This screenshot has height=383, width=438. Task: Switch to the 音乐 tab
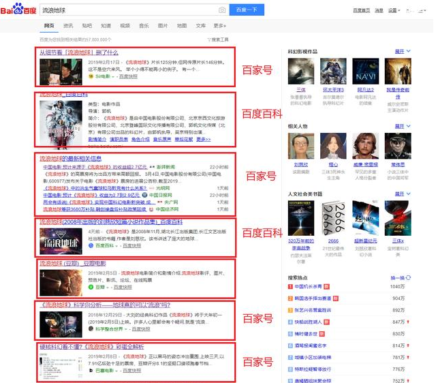144,26
